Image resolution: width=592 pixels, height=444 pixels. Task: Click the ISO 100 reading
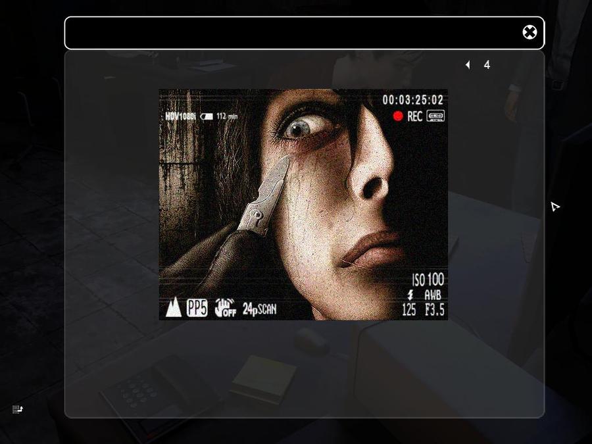(x=428, y=280)
